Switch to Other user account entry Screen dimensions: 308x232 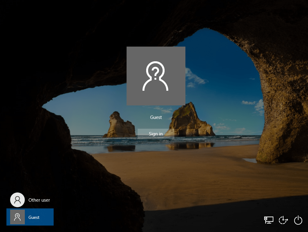tap(30, 200)
